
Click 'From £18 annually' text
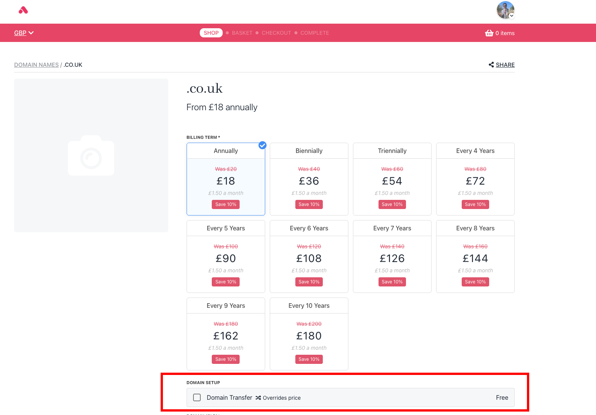coord(222,107)
